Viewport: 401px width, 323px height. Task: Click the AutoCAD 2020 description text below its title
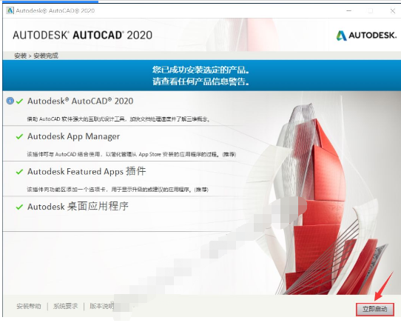coord(118,119)
